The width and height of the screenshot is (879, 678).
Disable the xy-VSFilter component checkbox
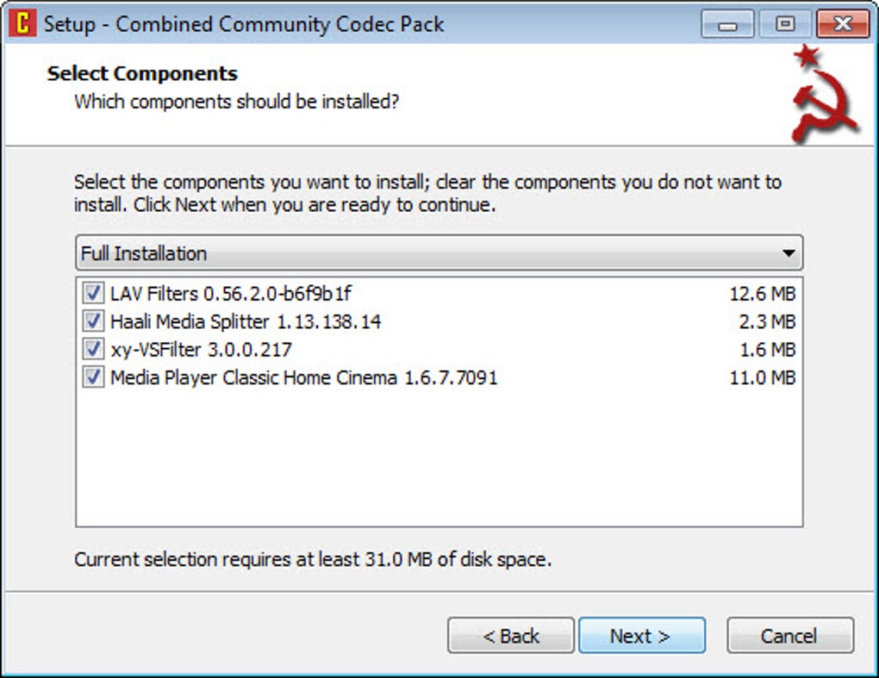pyautogui.click(x=93, y=350)
